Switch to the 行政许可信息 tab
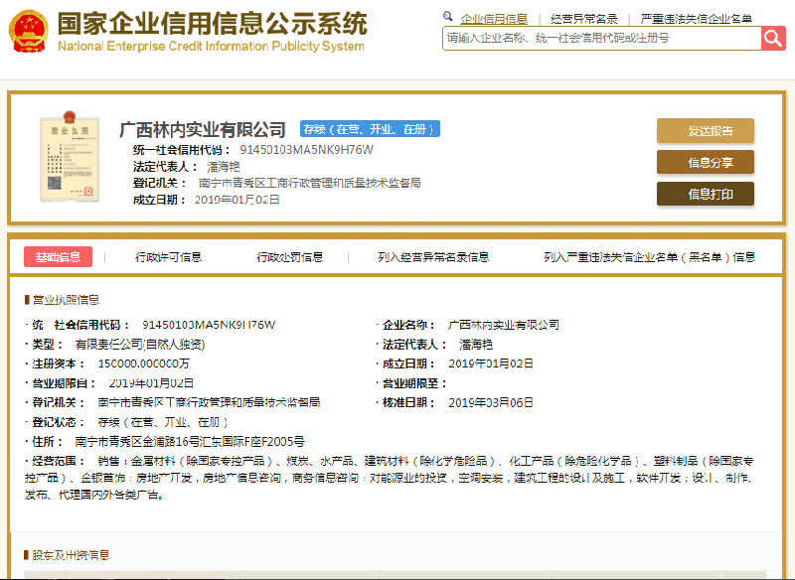The image size is (795, 580). (169, 257)
